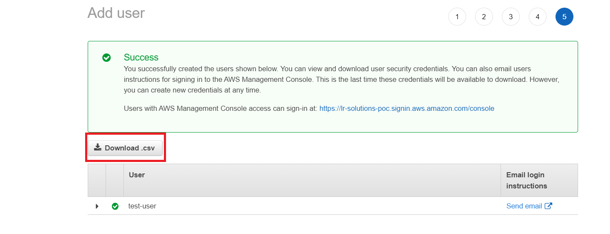This screenshot has height=234, width=610.
Task: Click the external link icon beside Send email
Action: tap(548, 206)
